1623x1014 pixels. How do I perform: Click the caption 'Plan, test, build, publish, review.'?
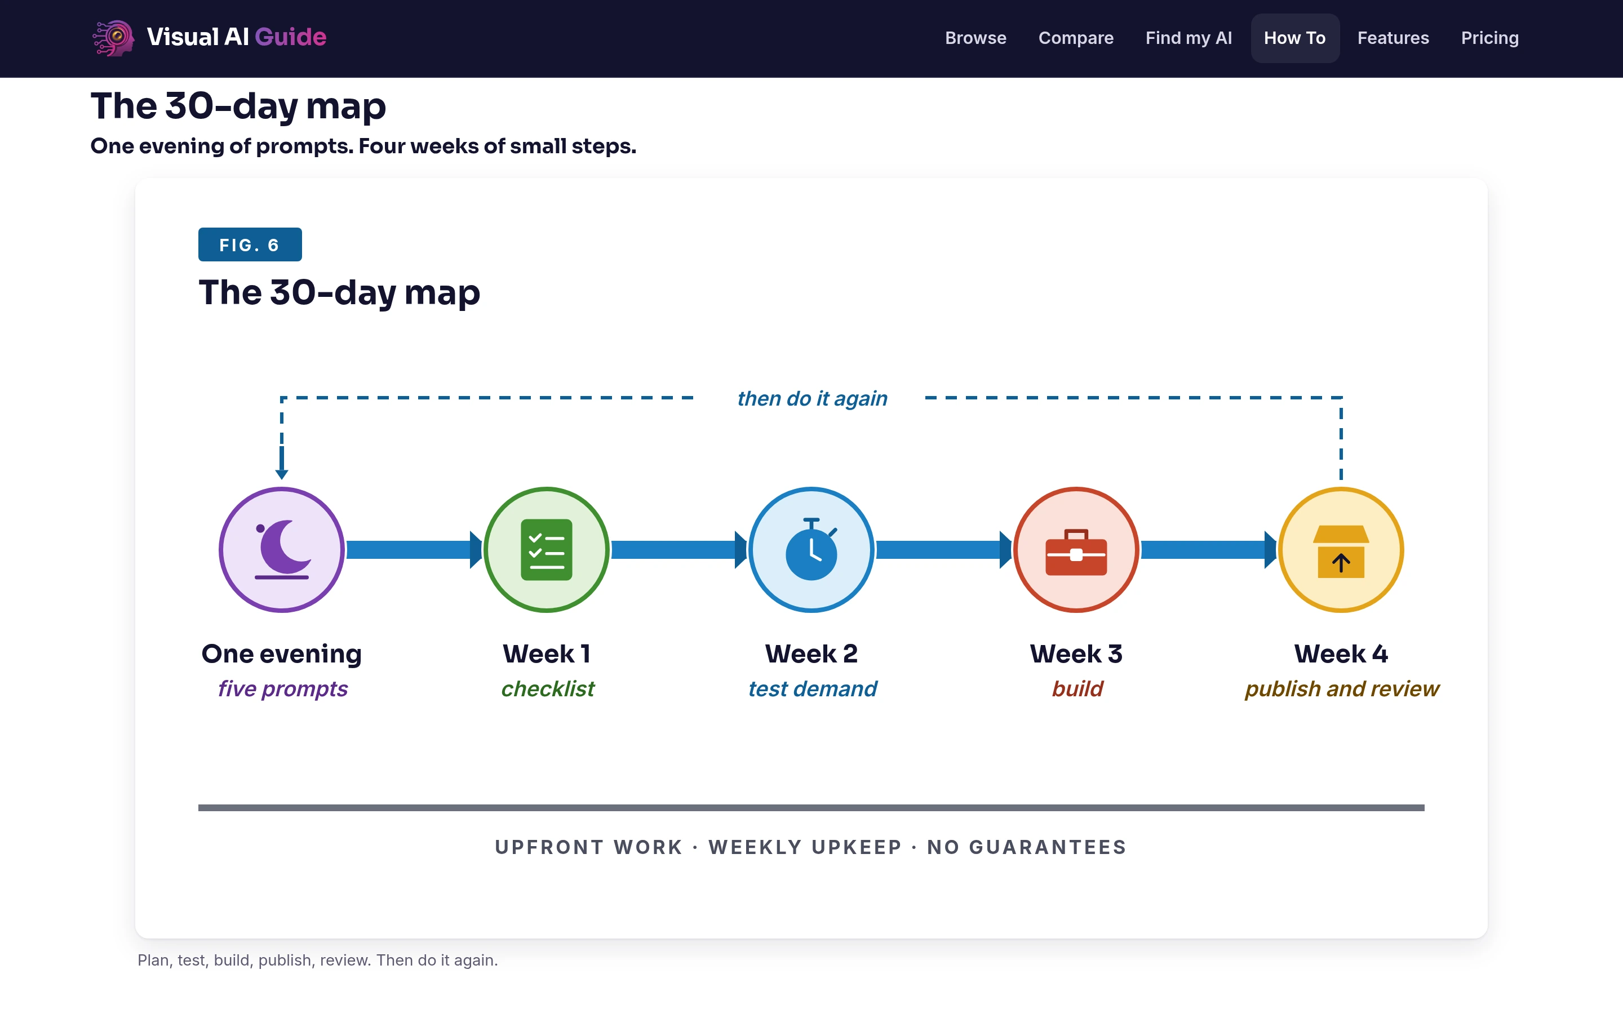[318, 960]
